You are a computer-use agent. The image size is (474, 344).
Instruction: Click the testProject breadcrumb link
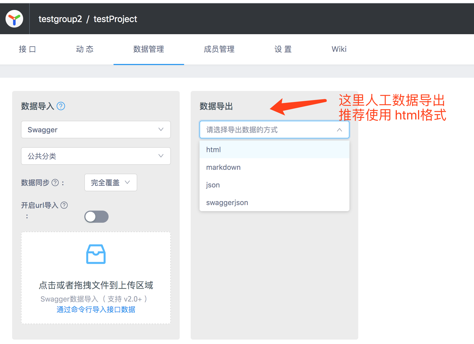115,19
